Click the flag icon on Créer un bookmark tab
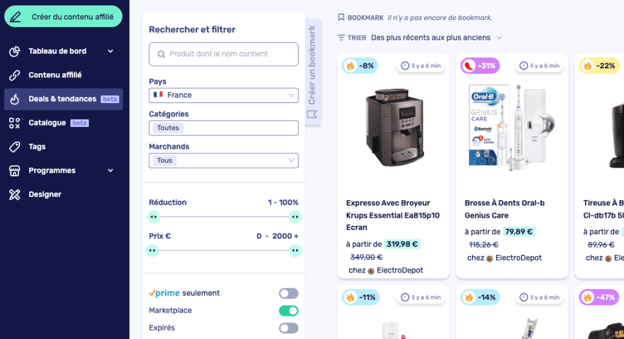The height and width of the screenshot is (339, 624). pyautogui.click(x=313, y=115)
